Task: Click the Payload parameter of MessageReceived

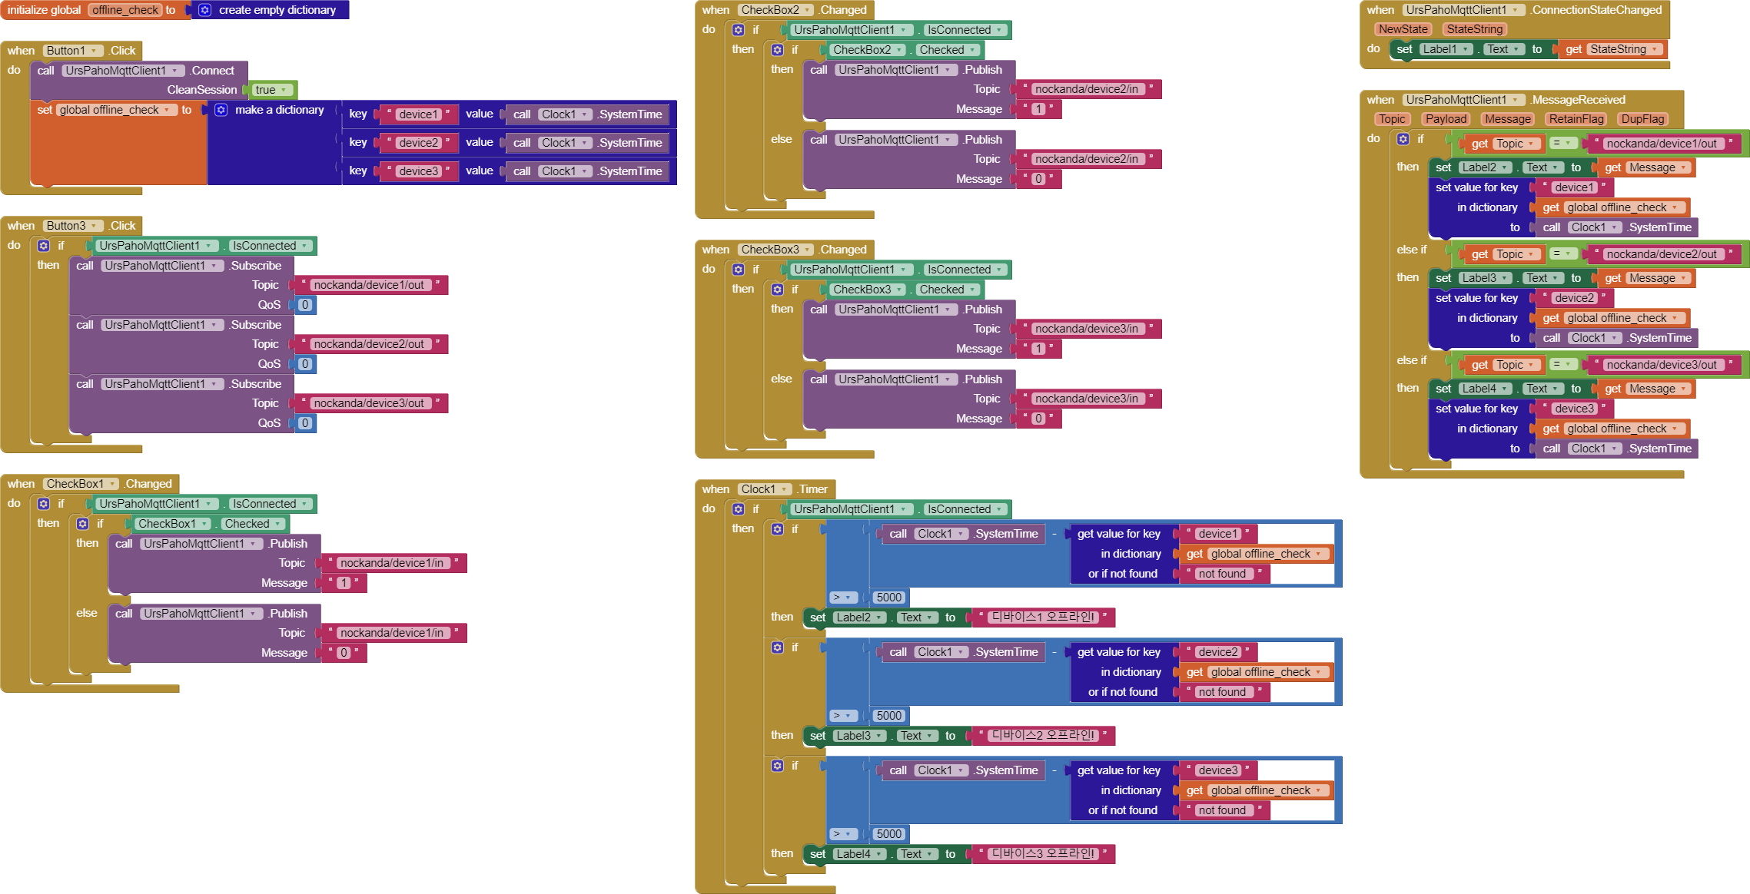Action: 1446,119
